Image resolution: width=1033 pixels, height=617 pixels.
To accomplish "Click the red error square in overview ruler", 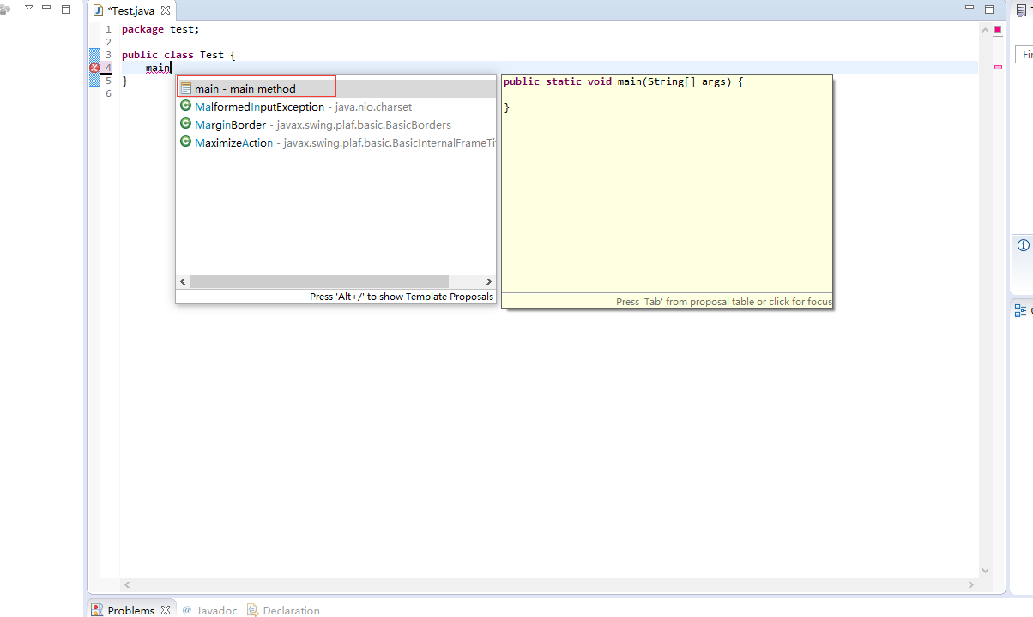I will pyautogui.click(x=998, y=30).
